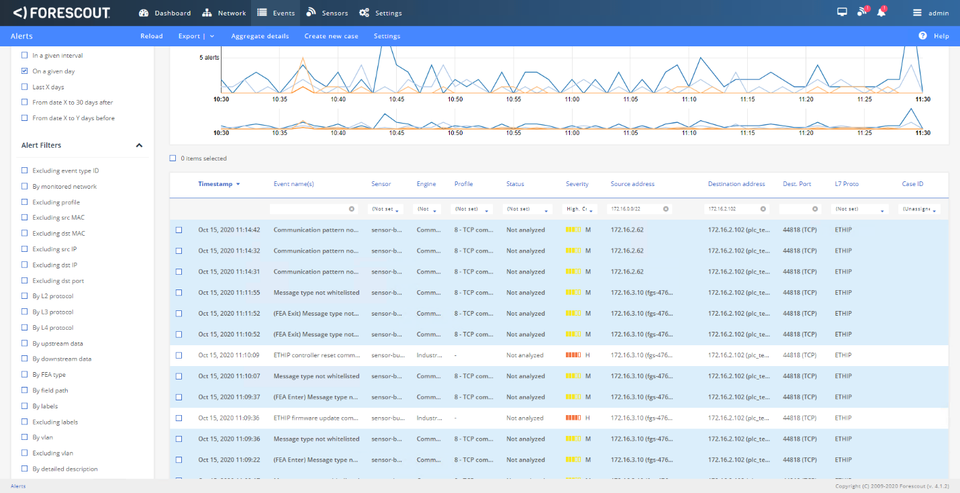Screen dimensions: 960x493
Task: Click the Timestamp sort arrow icon
Action: click(238, 184)
